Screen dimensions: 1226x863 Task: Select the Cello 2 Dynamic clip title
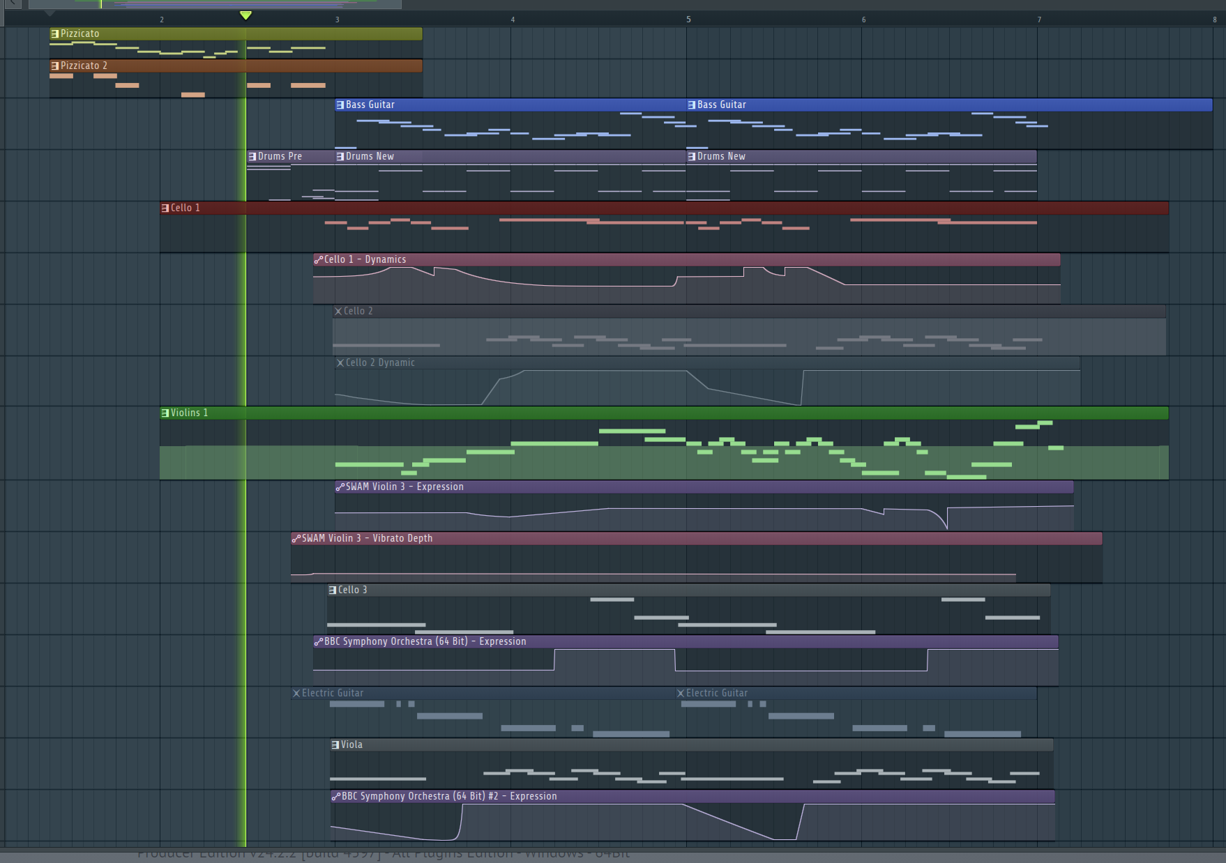coord(381,362)
